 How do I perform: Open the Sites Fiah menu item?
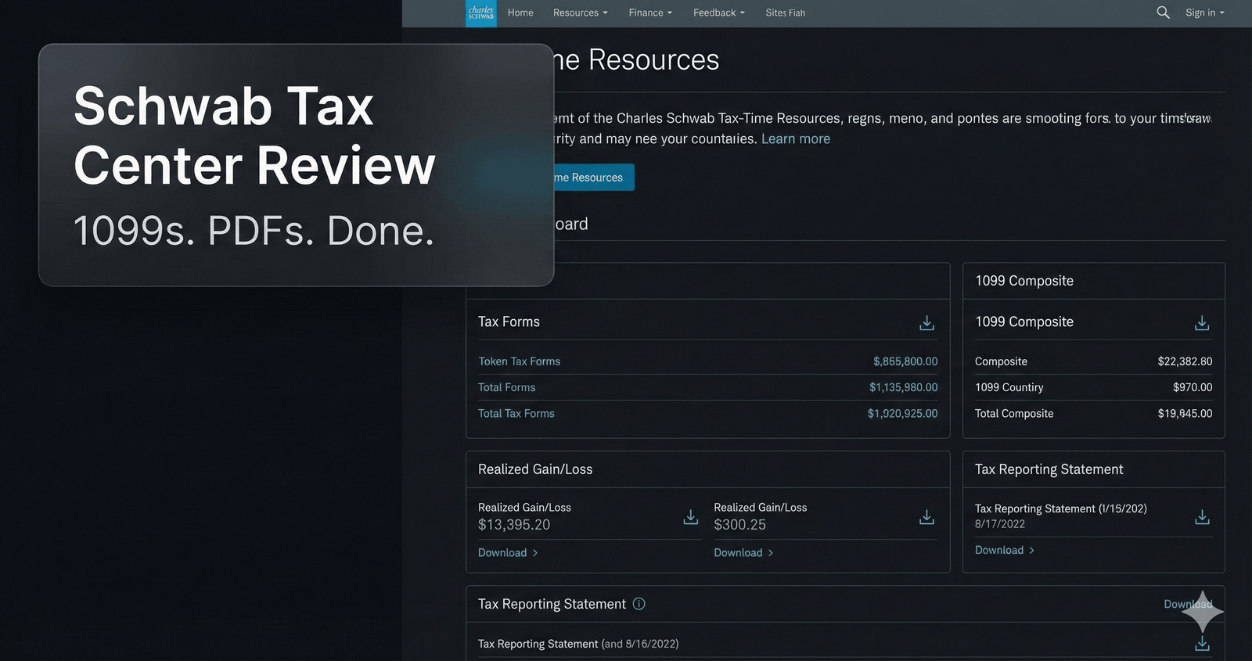click(x=785, y=13)
